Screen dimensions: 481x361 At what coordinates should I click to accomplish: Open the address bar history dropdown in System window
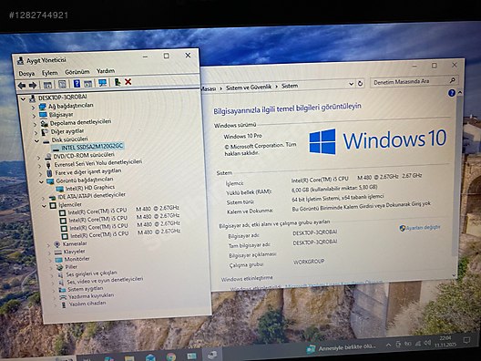tap(352, 84)
